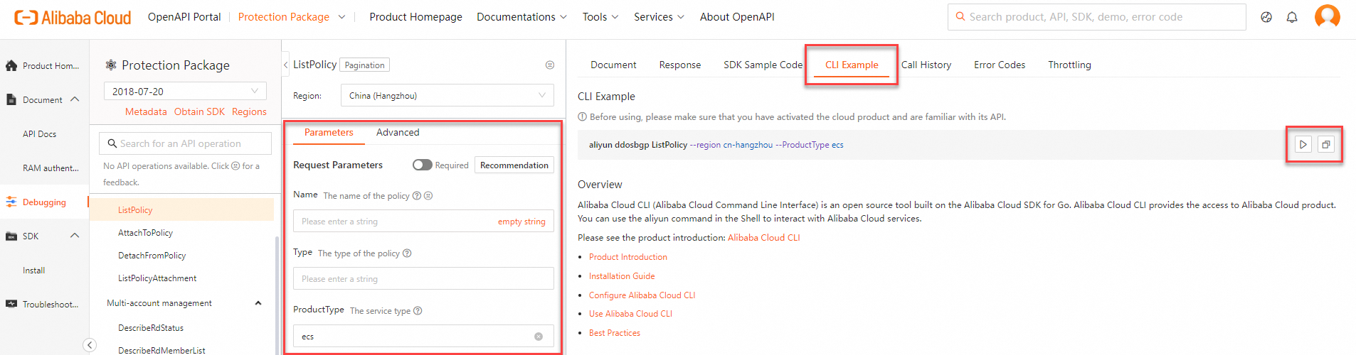1356x355 pixels.
Task: Click the globe language icon
Action: coord(1266,17)
